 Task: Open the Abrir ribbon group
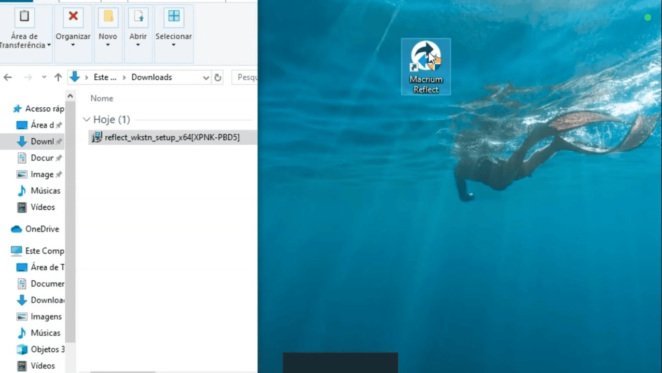click(138, 34)
